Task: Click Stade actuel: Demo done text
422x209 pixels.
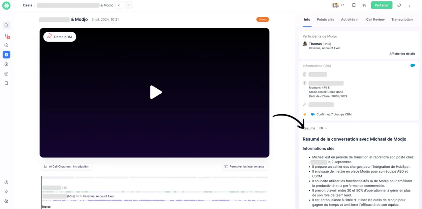Action: (x=326, y=92)
